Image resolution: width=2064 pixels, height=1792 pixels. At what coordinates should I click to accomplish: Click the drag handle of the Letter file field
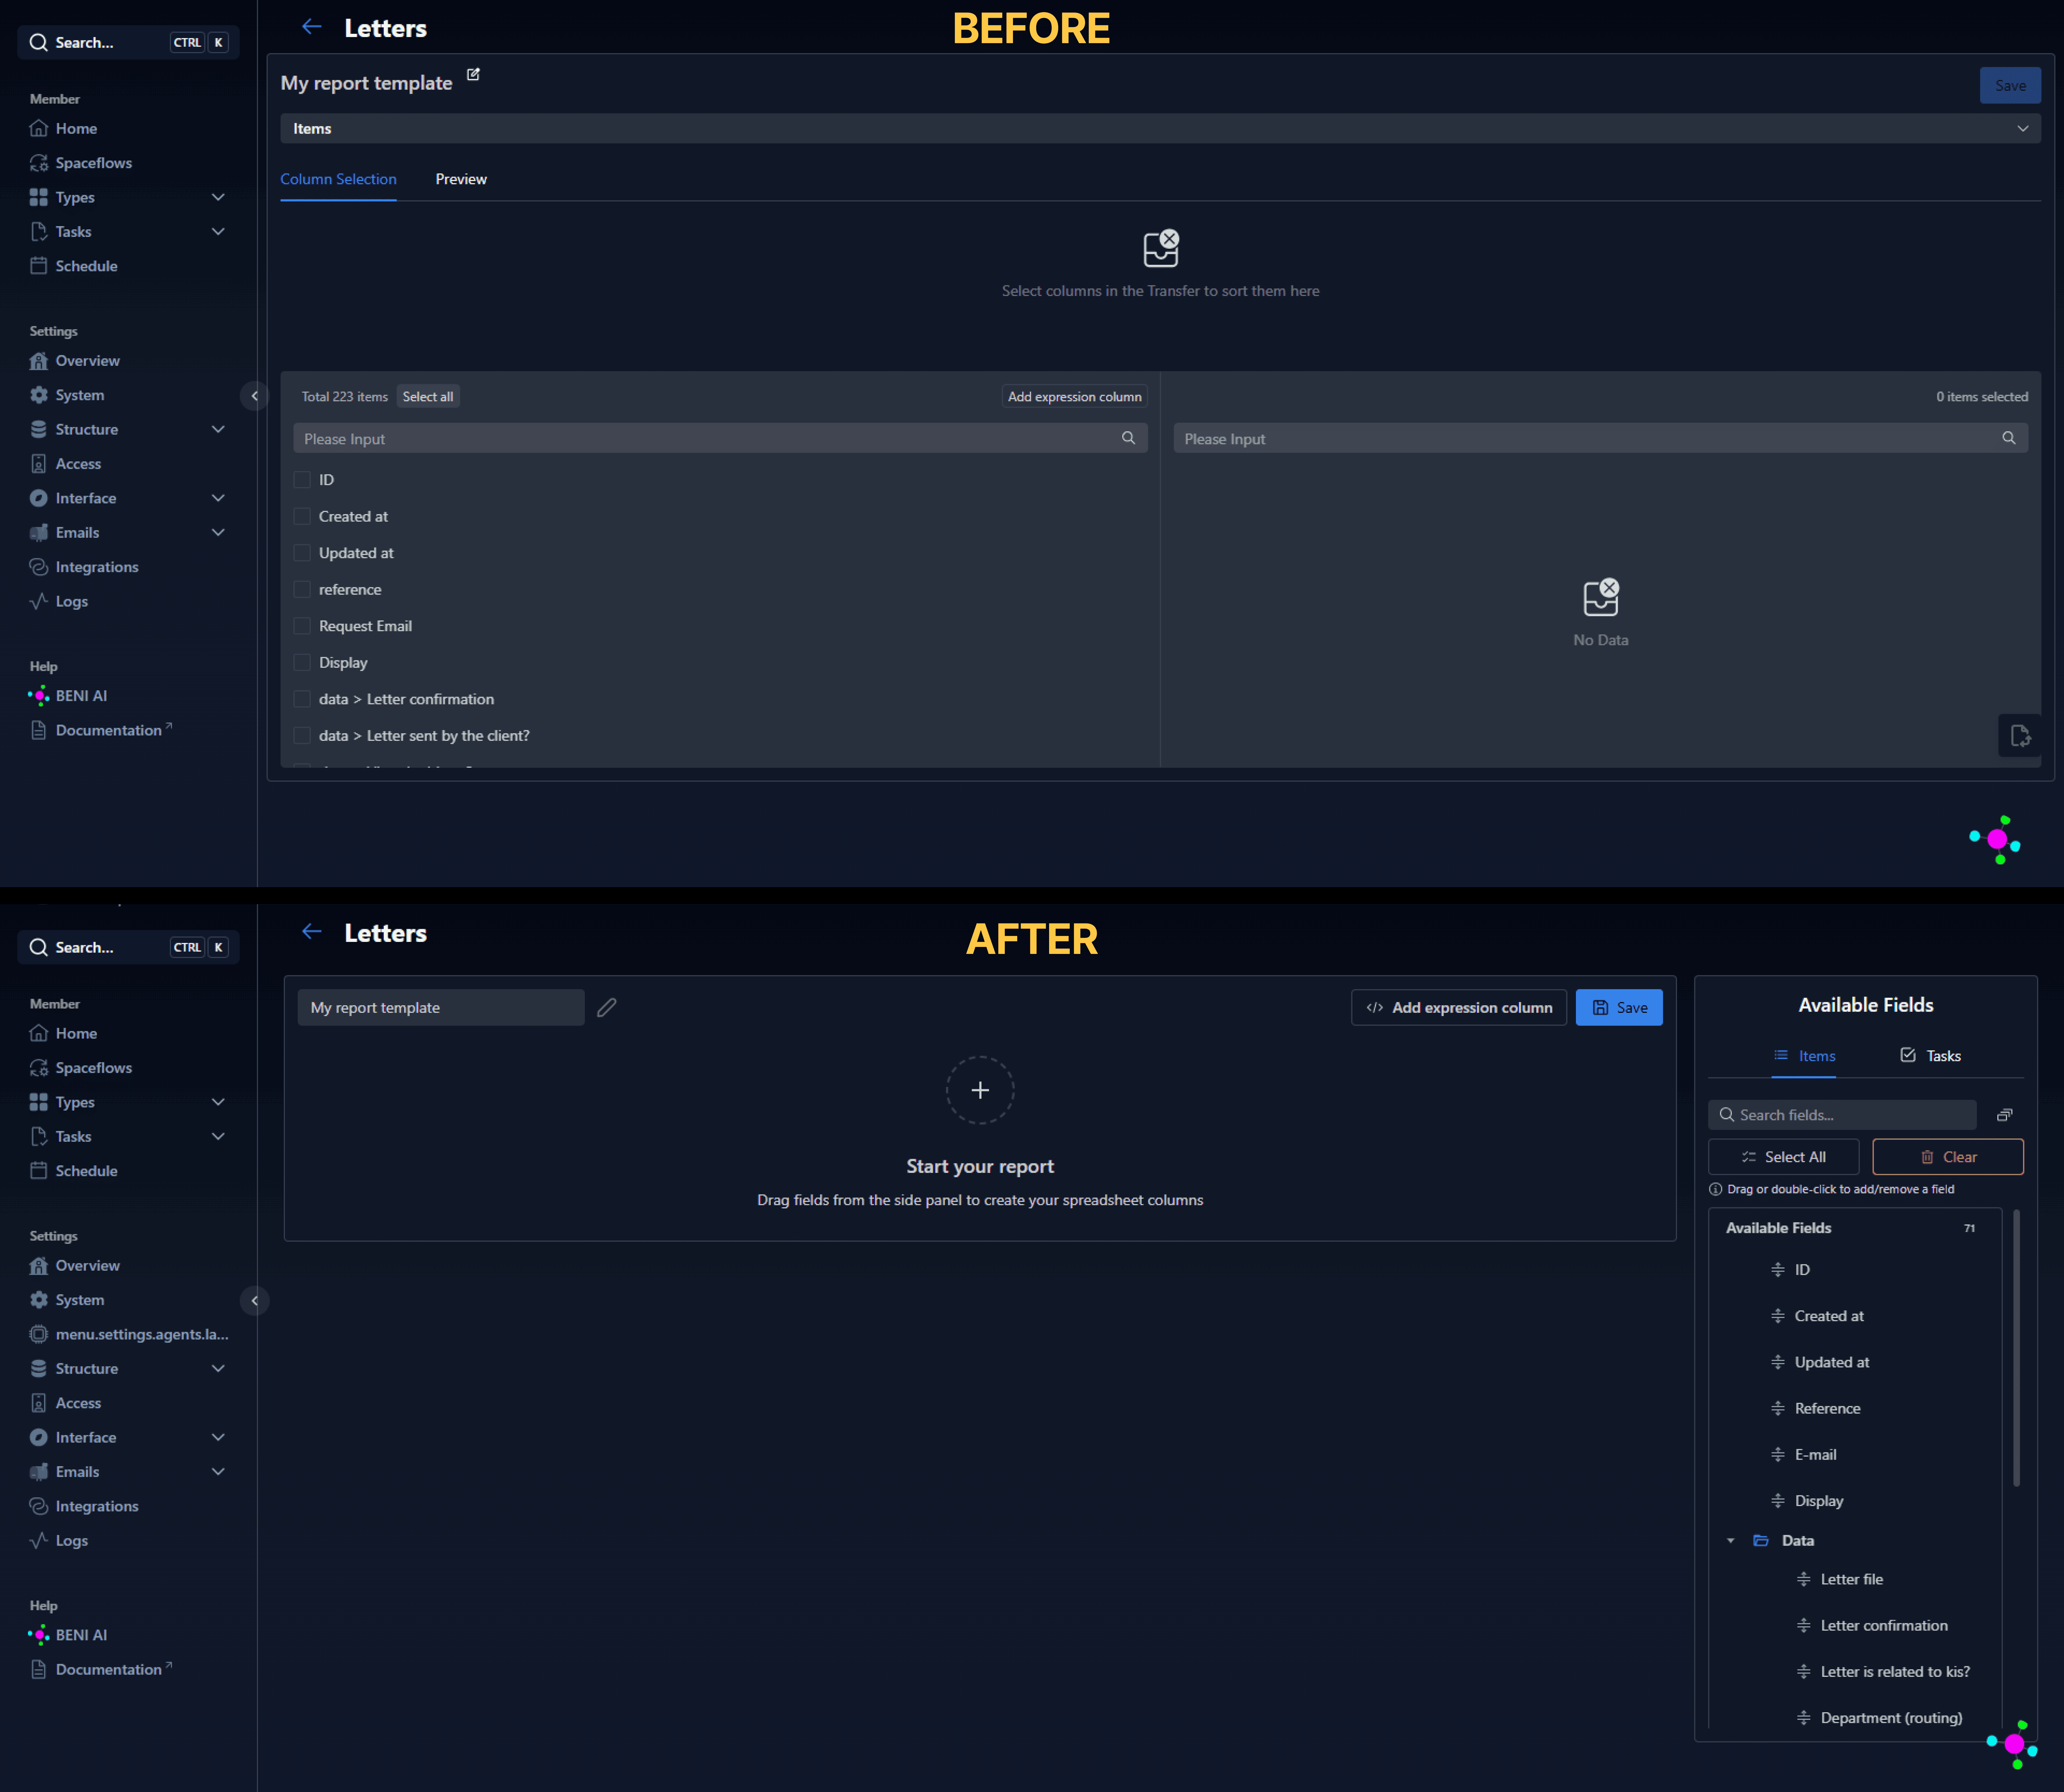[x=1804, y=1580]
